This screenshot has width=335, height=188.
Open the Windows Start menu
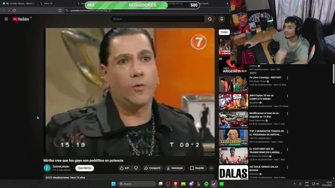[x=113, y=184]
